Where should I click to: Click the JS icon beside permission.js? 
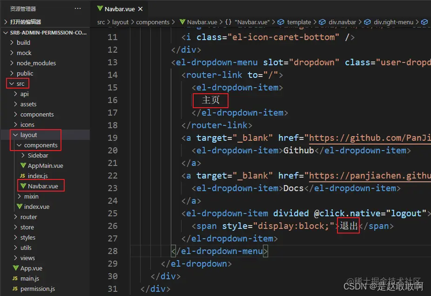pyautogui.click(x=15, y=289)
